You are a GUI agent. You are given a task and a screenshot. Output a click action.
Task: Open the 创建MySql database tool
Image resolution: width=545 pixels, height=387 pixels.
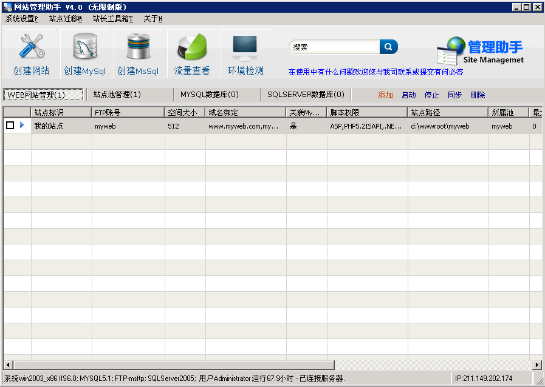(x=85, y=49)
